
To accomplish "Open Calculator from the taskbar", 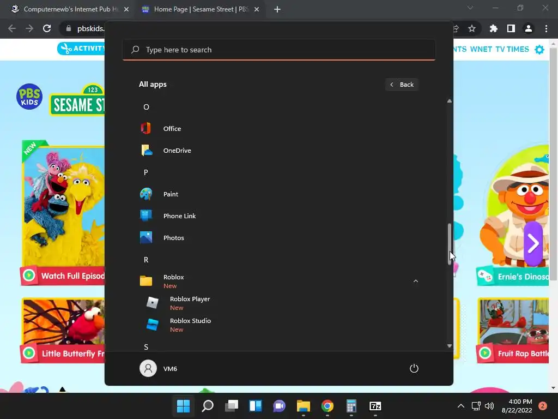I will point(351,406).
